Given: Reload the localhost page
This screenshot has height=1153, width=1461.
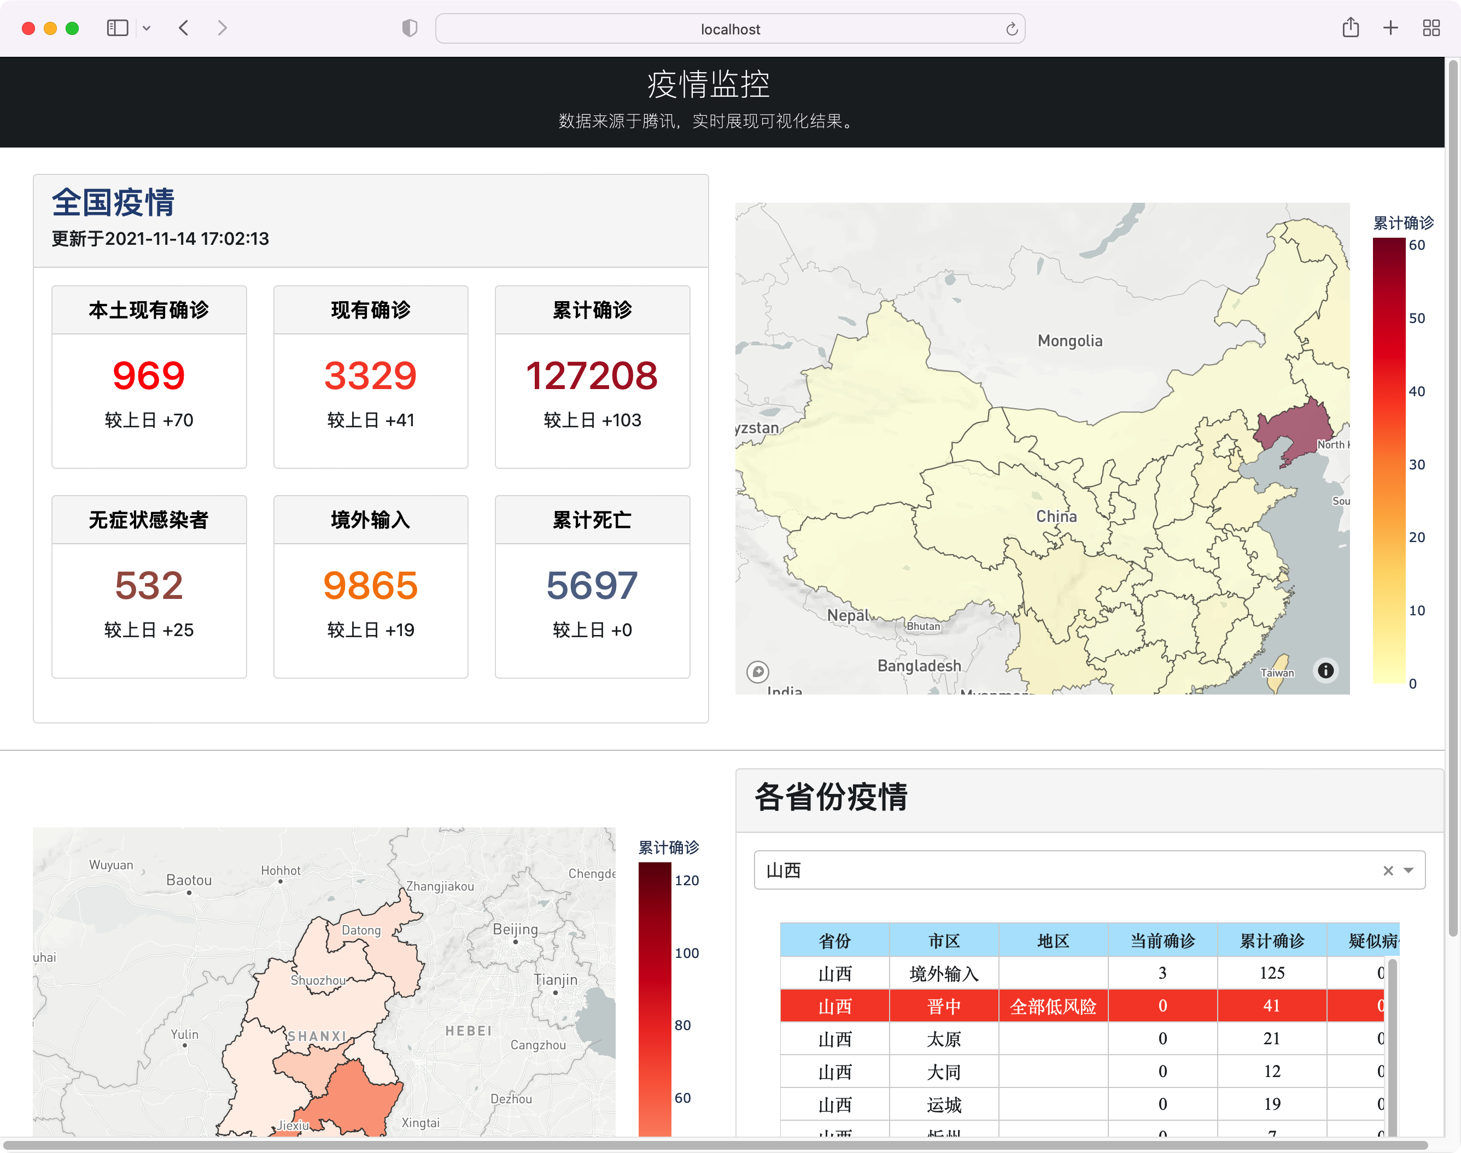Looking at the screenshot, I should click(x=1011, y=28).
